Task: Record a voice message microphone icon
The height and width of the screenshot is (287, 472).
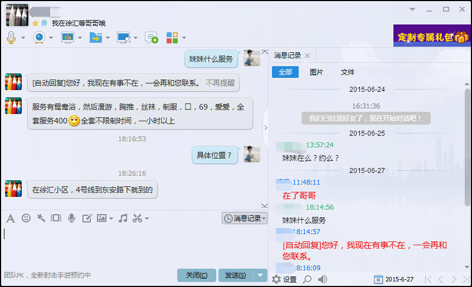Action: (x=71, y=218)
